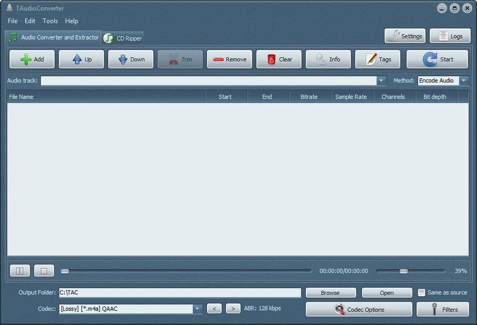Move the selected file Up
This screenshot has height=325, width=477.
[81, 59]
